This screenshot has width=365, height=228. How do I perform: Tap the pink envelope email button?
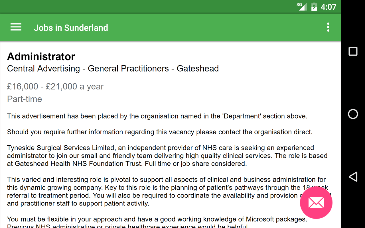(316, 203)
